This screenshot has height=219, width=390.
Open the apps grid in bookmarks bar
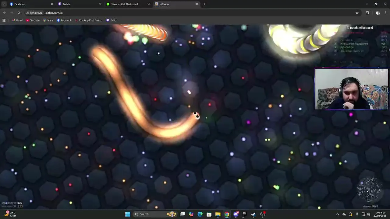[4, 20]
